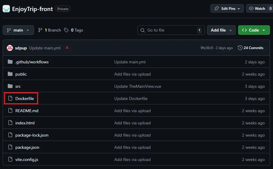The width and height of the screenshot is (273, 169).
Task: Click the 9fe36c9 commit hash
Action: click(207, 48)
